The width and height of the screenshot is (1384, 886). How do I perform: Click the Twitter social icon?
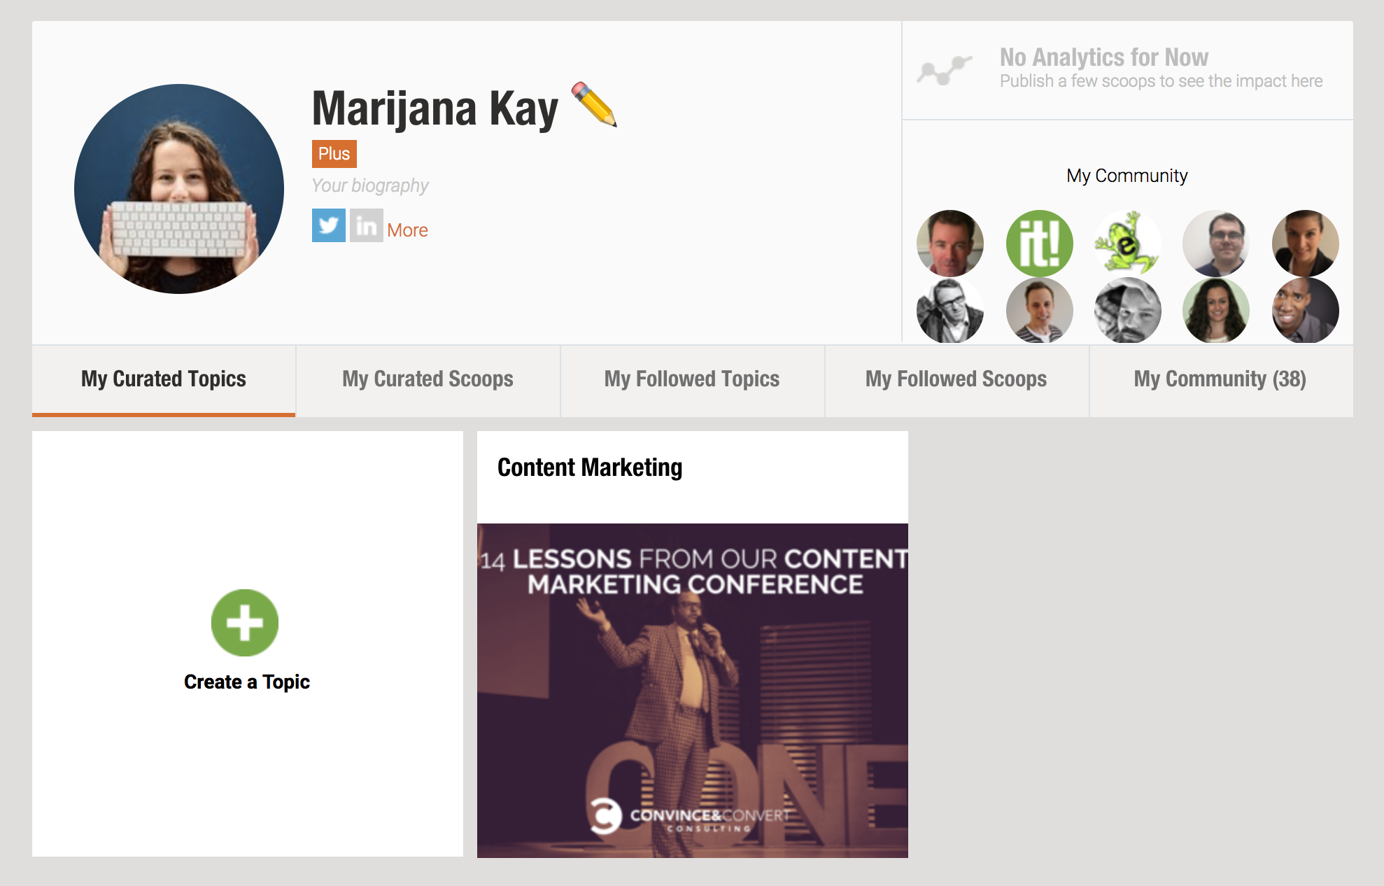[x=329, y=227]
